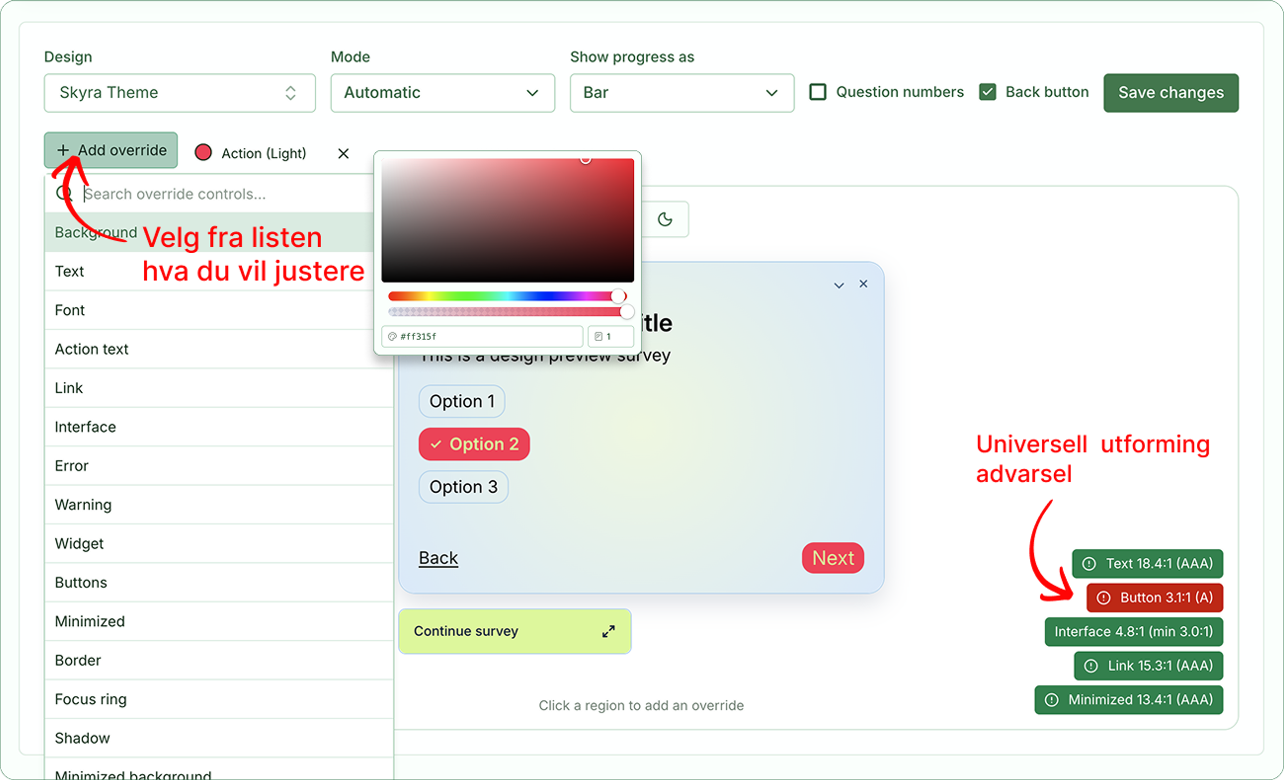
Task: Open the Automatic mode dropdown
Action: pyautogui.click(x=442, y=93)
